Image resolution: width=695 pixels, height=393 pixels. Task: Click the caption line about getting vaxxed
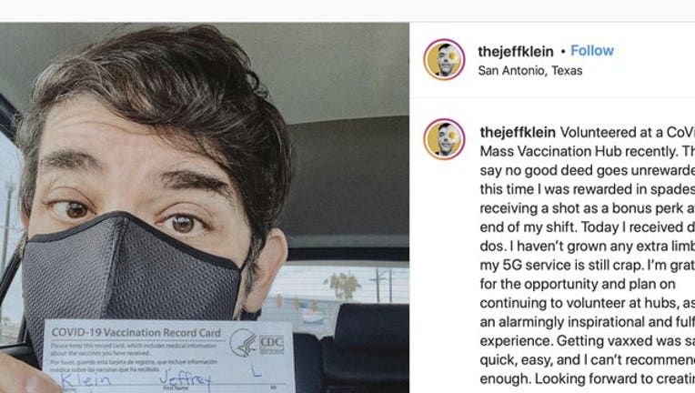coord(588,341)
